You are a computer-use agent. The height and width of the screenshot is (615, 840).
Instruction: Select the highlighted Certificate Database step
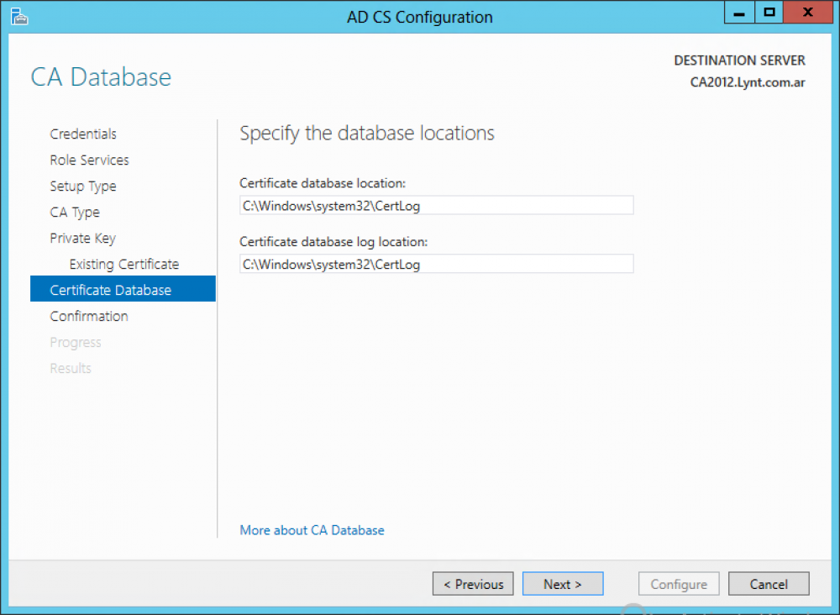coord(111,291)
